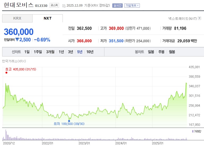Viewport: 204px width, 149px height.
Task: Click the blue 최저 189,500 marker dot
Action: pos(69,121)
